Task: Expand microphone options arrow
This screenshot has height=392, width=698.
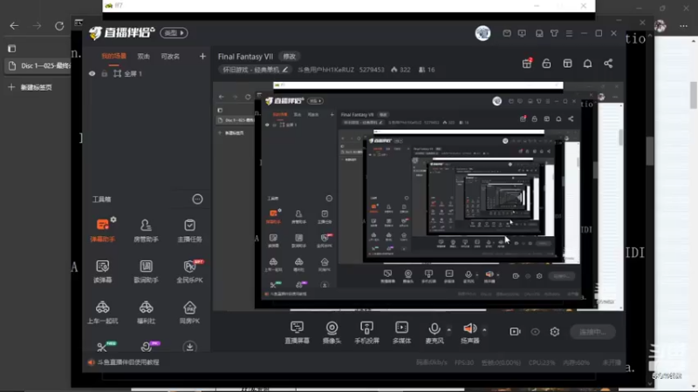Action: point(448,330)
